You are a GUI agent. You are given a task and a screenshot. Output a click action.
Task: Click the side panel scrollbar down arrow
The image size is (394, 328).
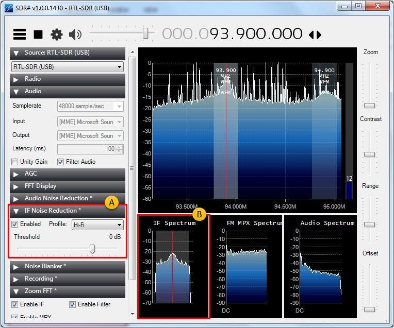click(x=133, y=314)
